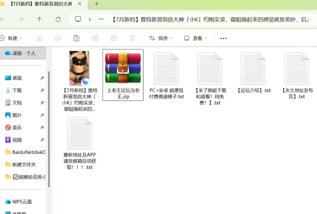Click the navigation pane scrollbar

click(x=49, y=129)
